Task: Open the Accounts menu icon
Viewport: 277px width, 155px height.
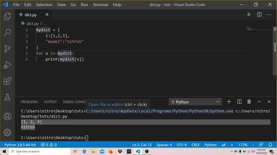Action: pos(7,116)
